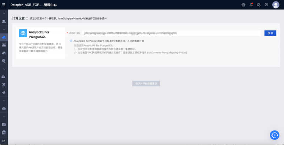The width and height of the screenshot is (284, 145).
Task: Click the highlighted cloud icon in sidebar
Action: coord(4,37)
